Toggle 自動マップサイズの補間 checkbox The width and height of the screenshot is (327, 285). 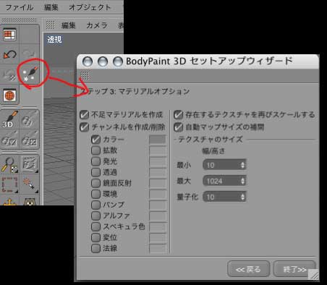pos(178,127)
